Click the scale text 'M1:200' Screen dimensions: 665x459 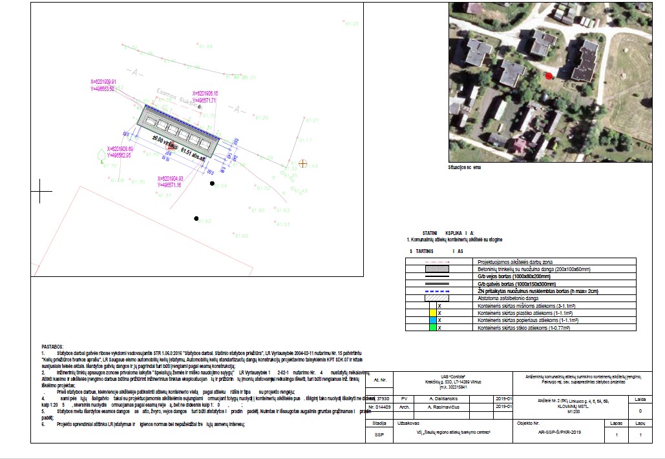coord(573,411)
